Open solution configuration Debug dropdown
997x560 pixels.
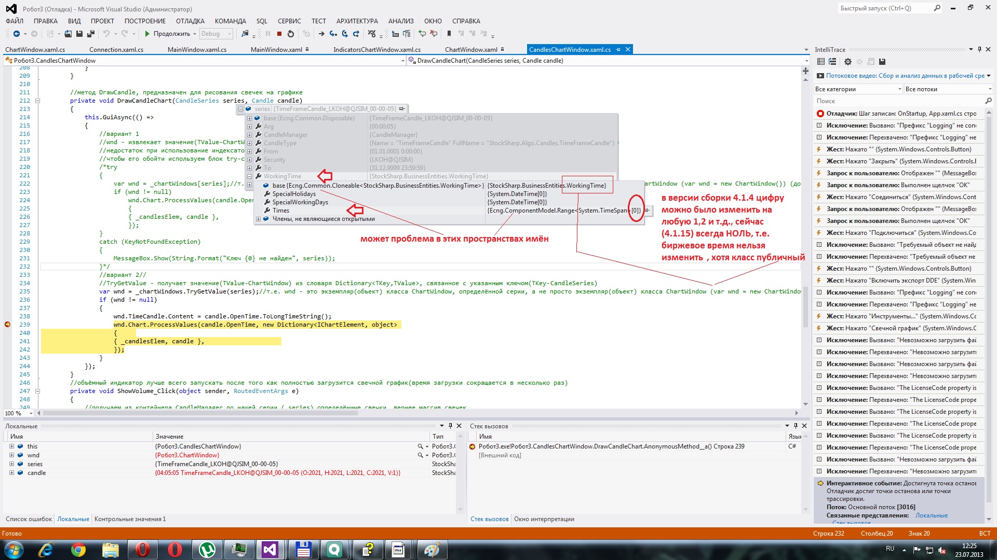[x=216, y=34]
